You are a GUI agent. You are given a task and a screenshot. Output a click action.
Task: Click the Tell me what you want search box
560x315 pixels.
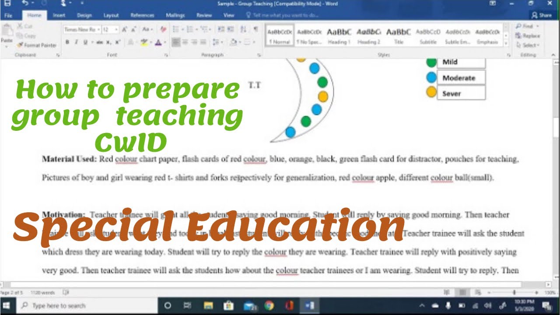[x=286, y=15]
